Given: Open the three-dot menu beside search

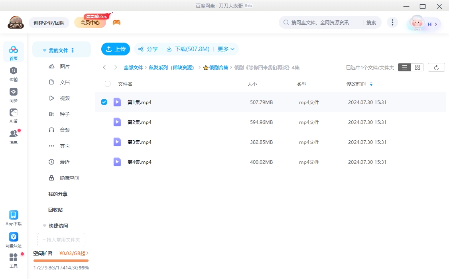Looking at the screenshot, I should (392, 22).
